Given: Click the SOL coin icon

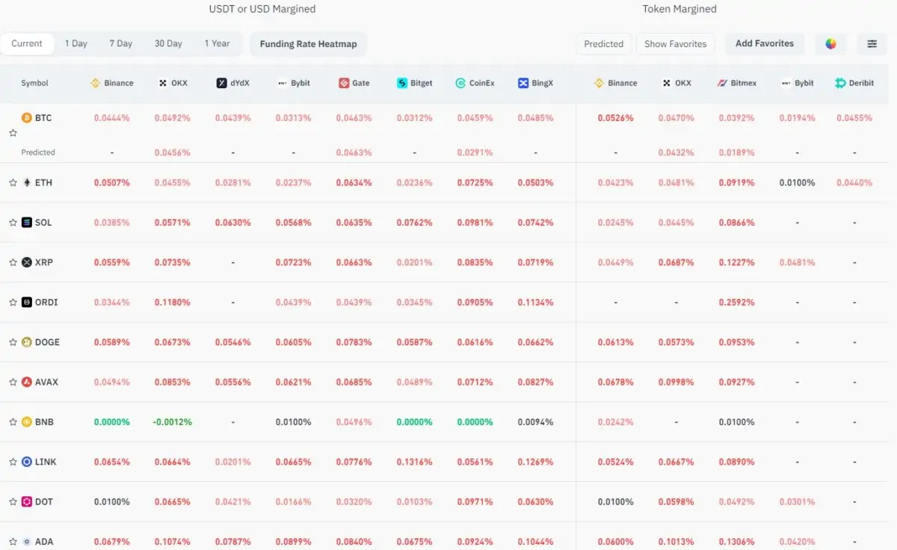Looking at the screenshot, I should (x=27, y=223).
